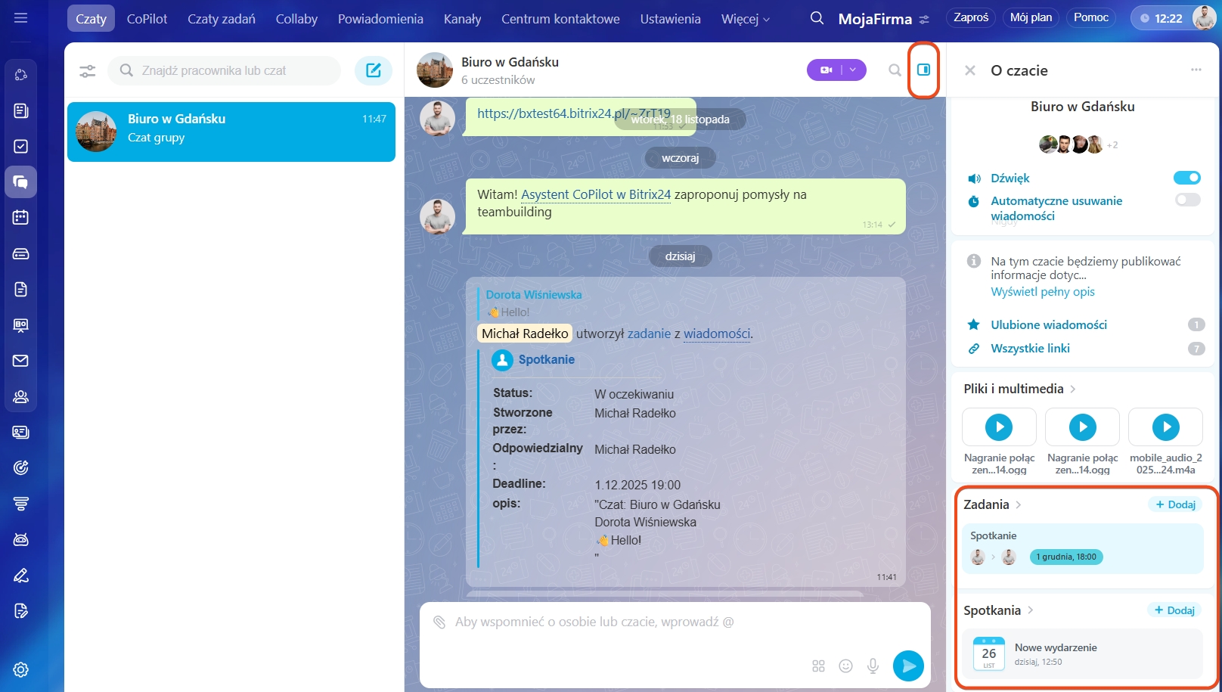
Task: Open the apps grid icon in the message box
Action: (x=818, y=666)
